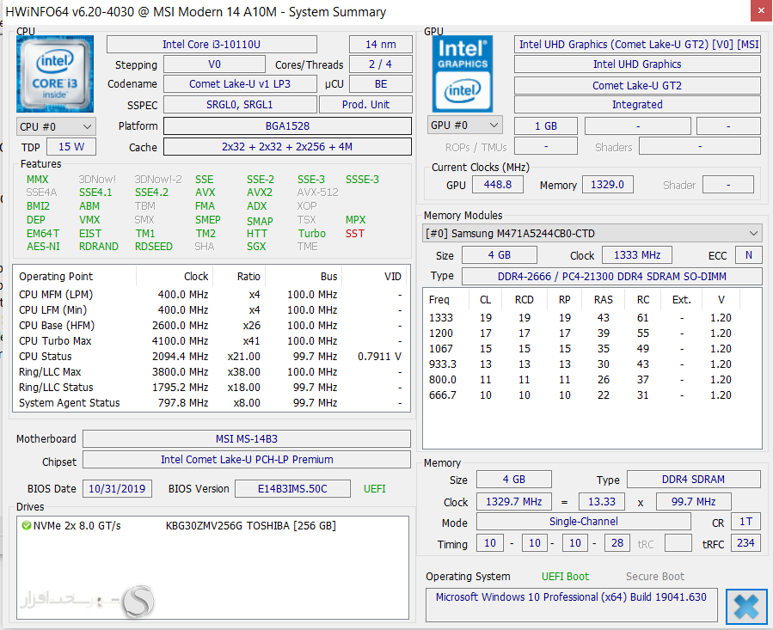The image size is (773, 630).
Task: Click the BIOS version E14B3IMS.50C field
Action: [292, 488]
